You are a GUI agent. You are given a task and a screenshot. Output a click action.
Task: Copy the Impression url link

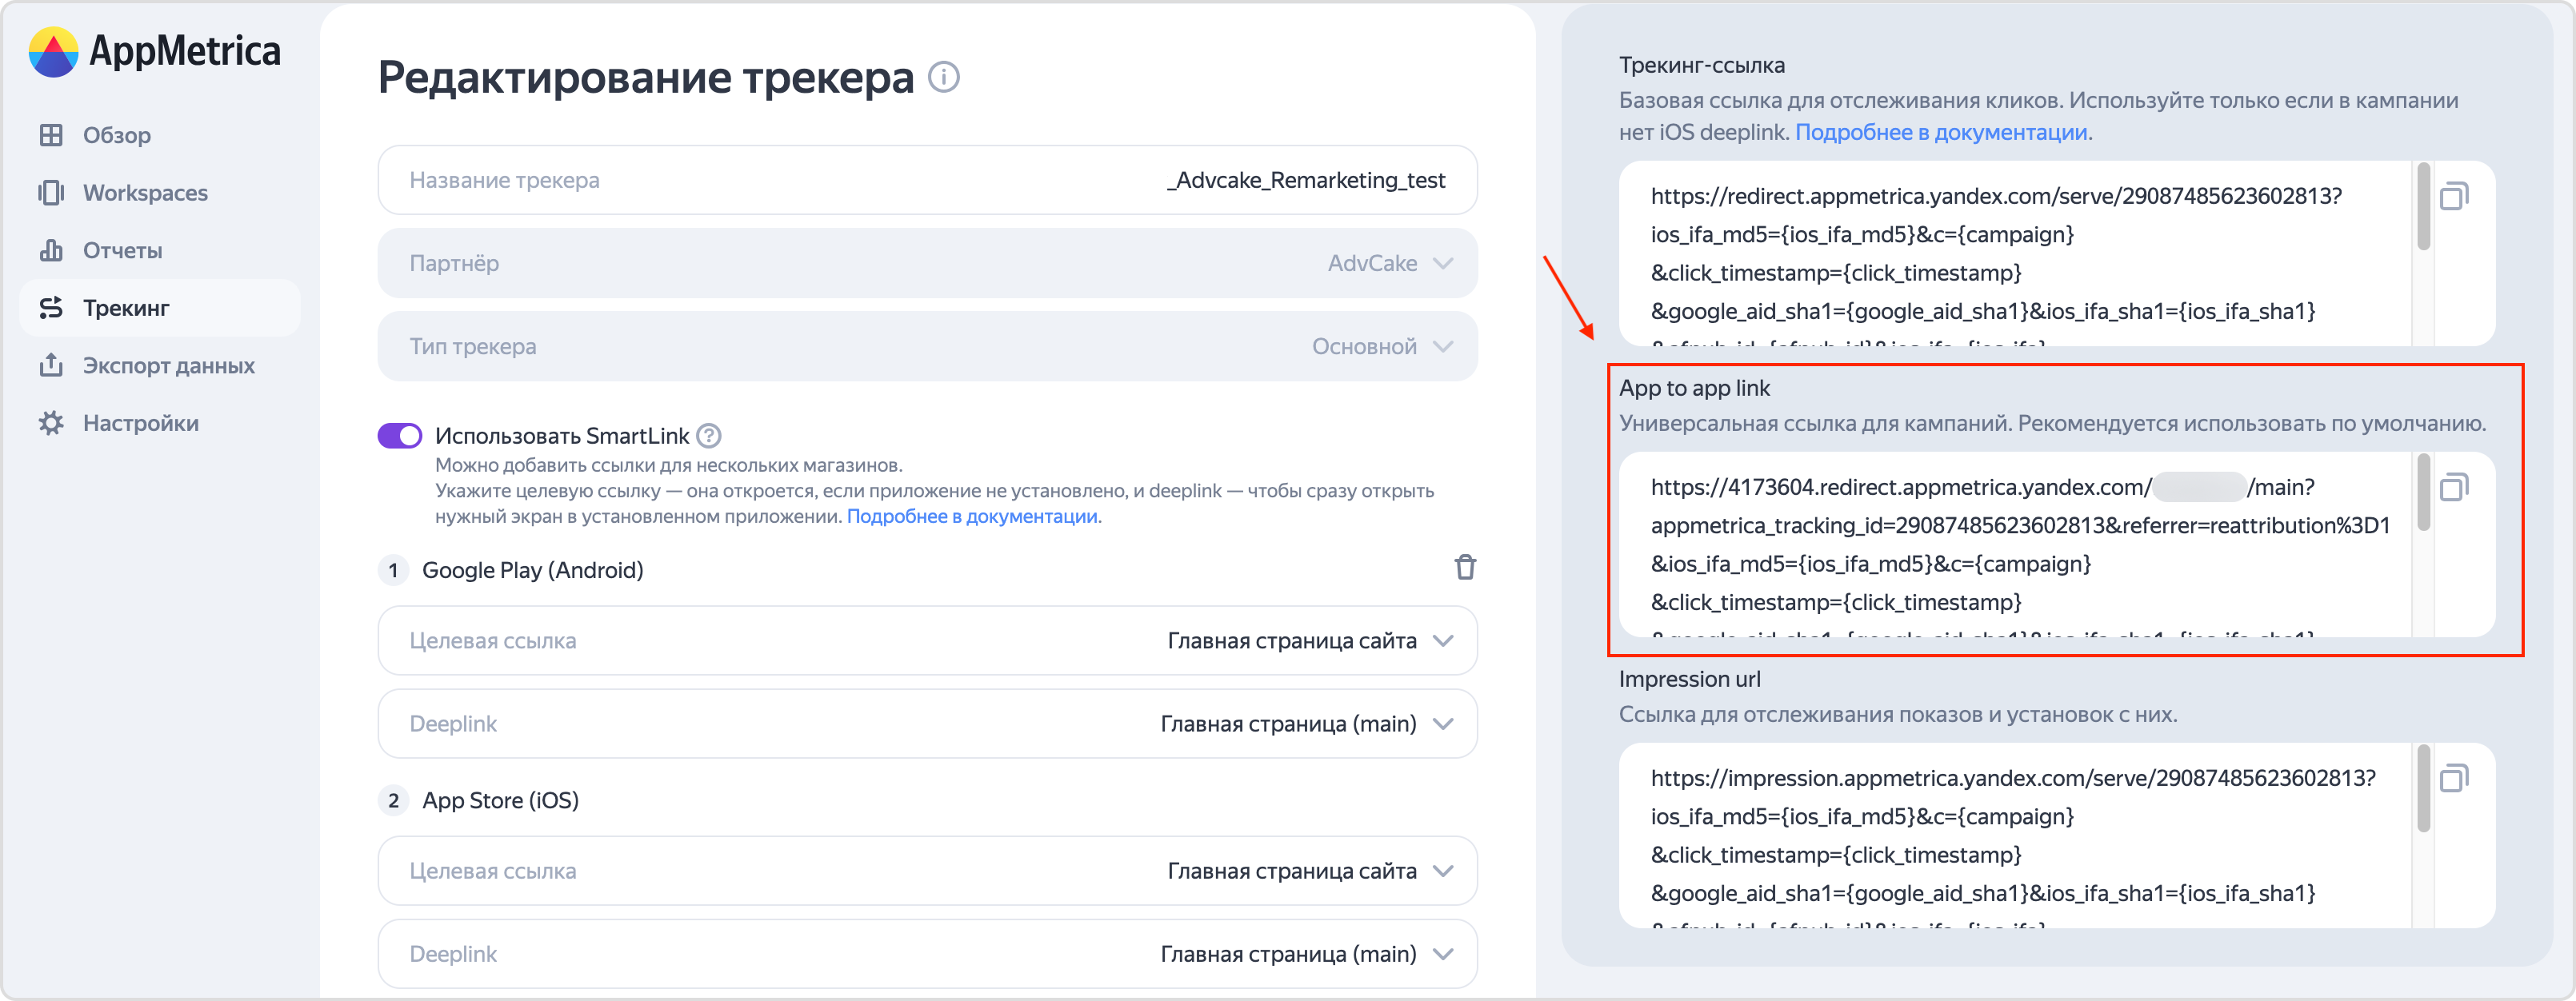pos(2454,777)
